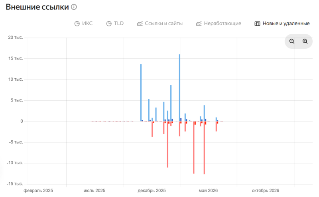The image size is (319, 197).
Task: Click the x-axis label октябрь 2026
Action: 266,191
